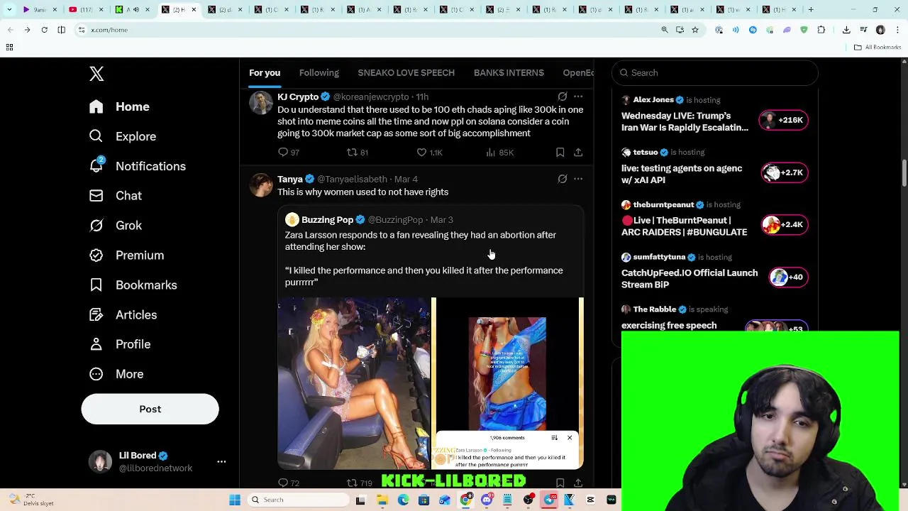Expand the More menu in the sidebar

click(116, 374)
